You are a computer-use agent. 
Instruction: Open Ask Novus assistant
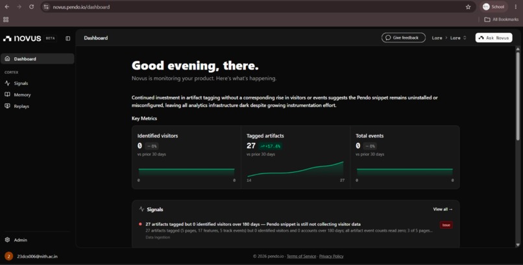pyautogui.click(x=494, y=38)
